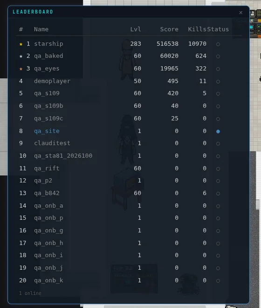Click qa_baked's kills value 624
261x308 pixels.
pos(201,56)
